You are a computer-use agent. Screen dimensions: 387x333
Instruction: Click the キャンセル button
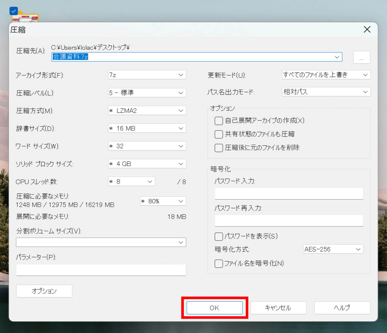coord(278,308)
